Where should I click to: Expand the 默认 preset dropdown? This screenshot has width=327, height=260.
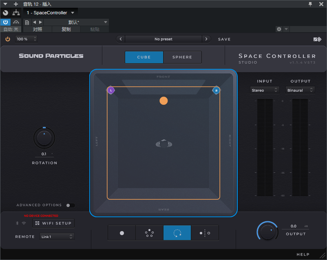(76, 22)
